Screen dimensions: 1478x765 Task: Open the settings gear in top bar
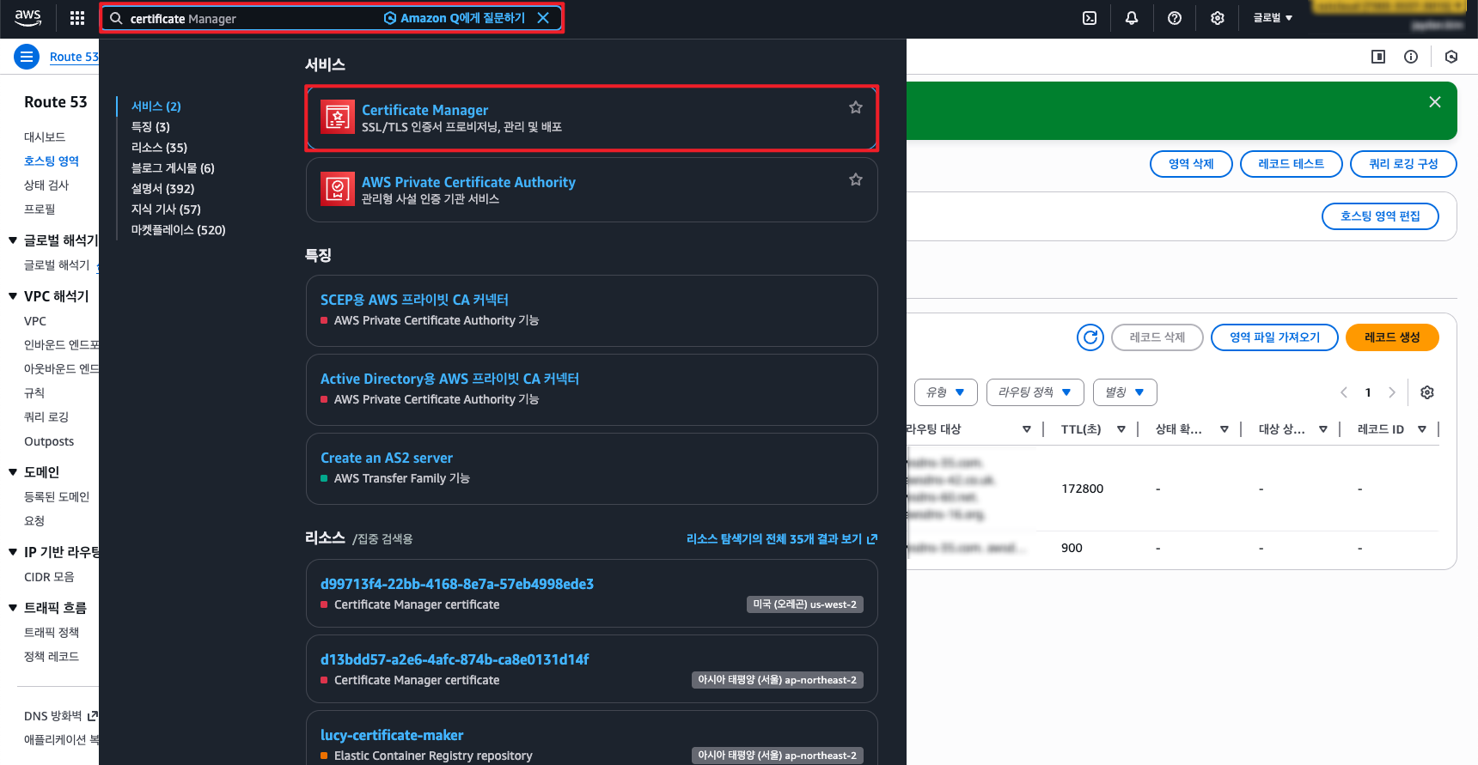pyautogui.click(x=1218, y=18)
